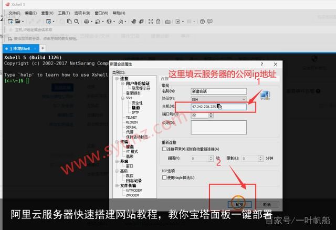This screenshot has height=230, width=336.
Task: Open the session Properties toolbar icon
Action: 48,22
